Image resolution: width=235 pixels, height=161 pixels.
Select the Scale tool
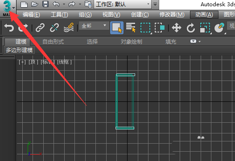point(205,28)
